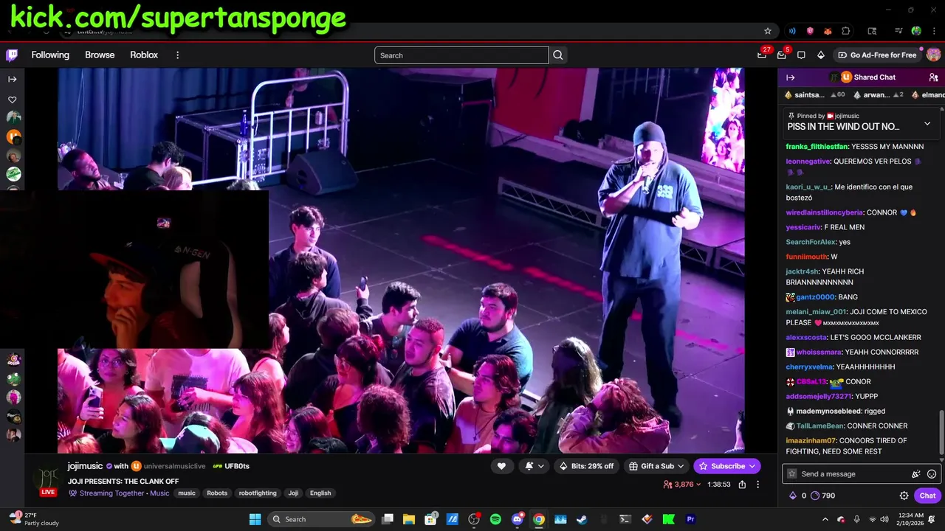Send message with the Chat button
This screenshot has height=531, width=945.
[927, 496]
